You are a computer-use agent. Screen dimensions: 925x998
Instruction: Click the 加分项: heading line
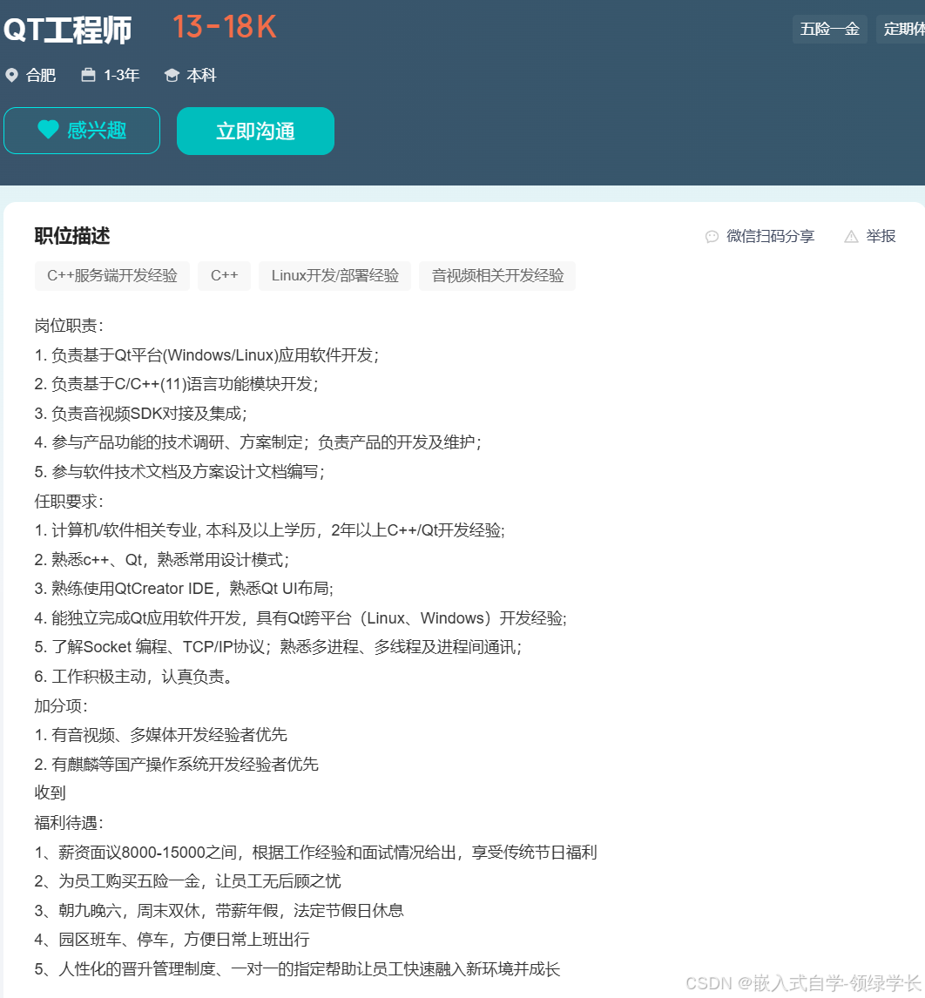61,706
